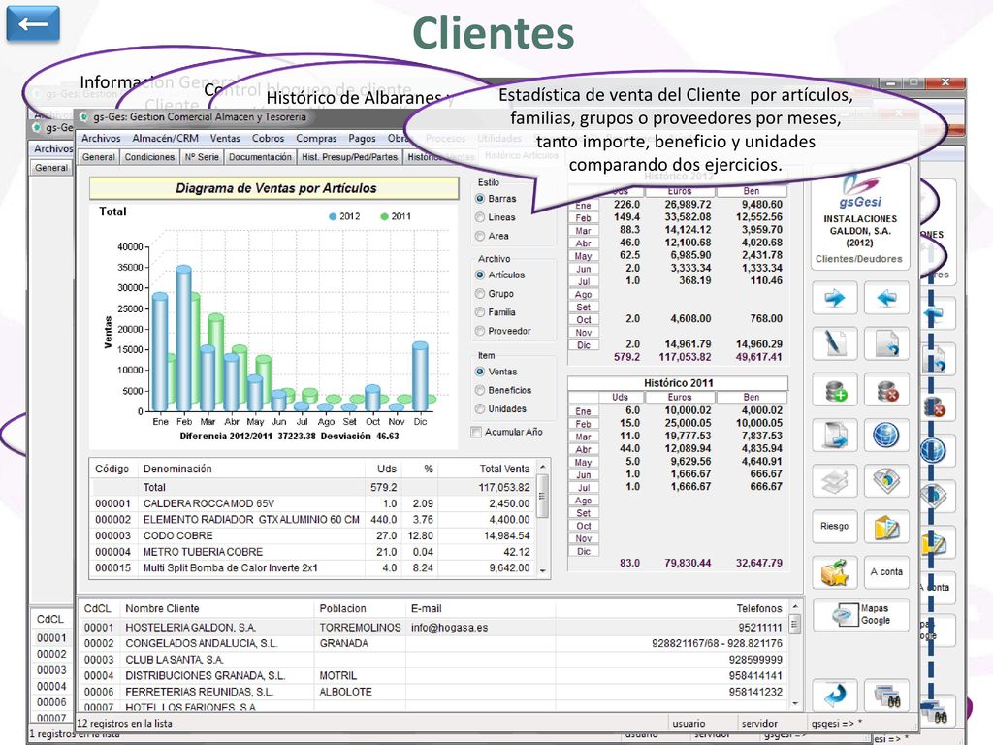Click the box with star icon
This screenshot has height=745, width=993.
click(835, 572)
